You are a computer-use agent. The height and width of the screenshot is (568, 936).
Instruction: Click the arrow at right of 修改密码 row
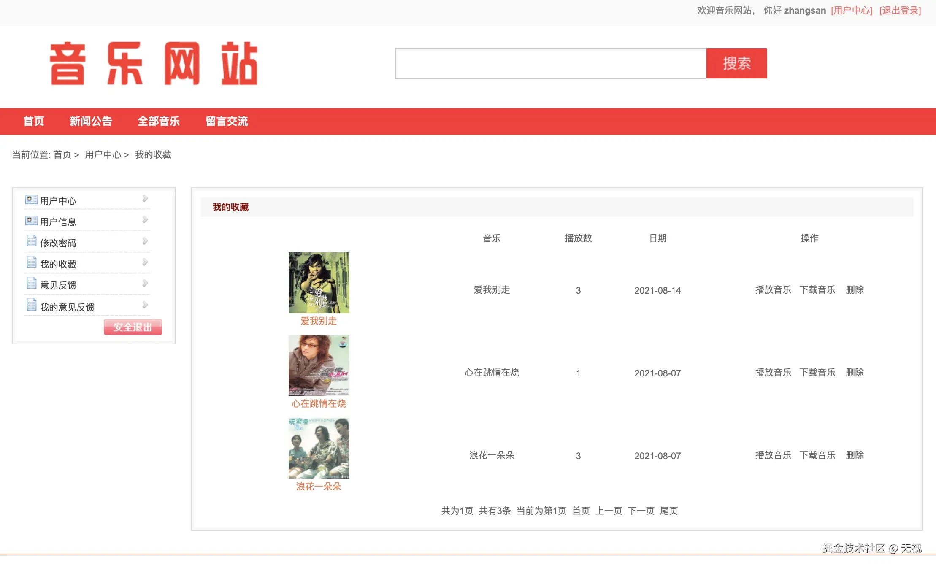tap(145, 241)
